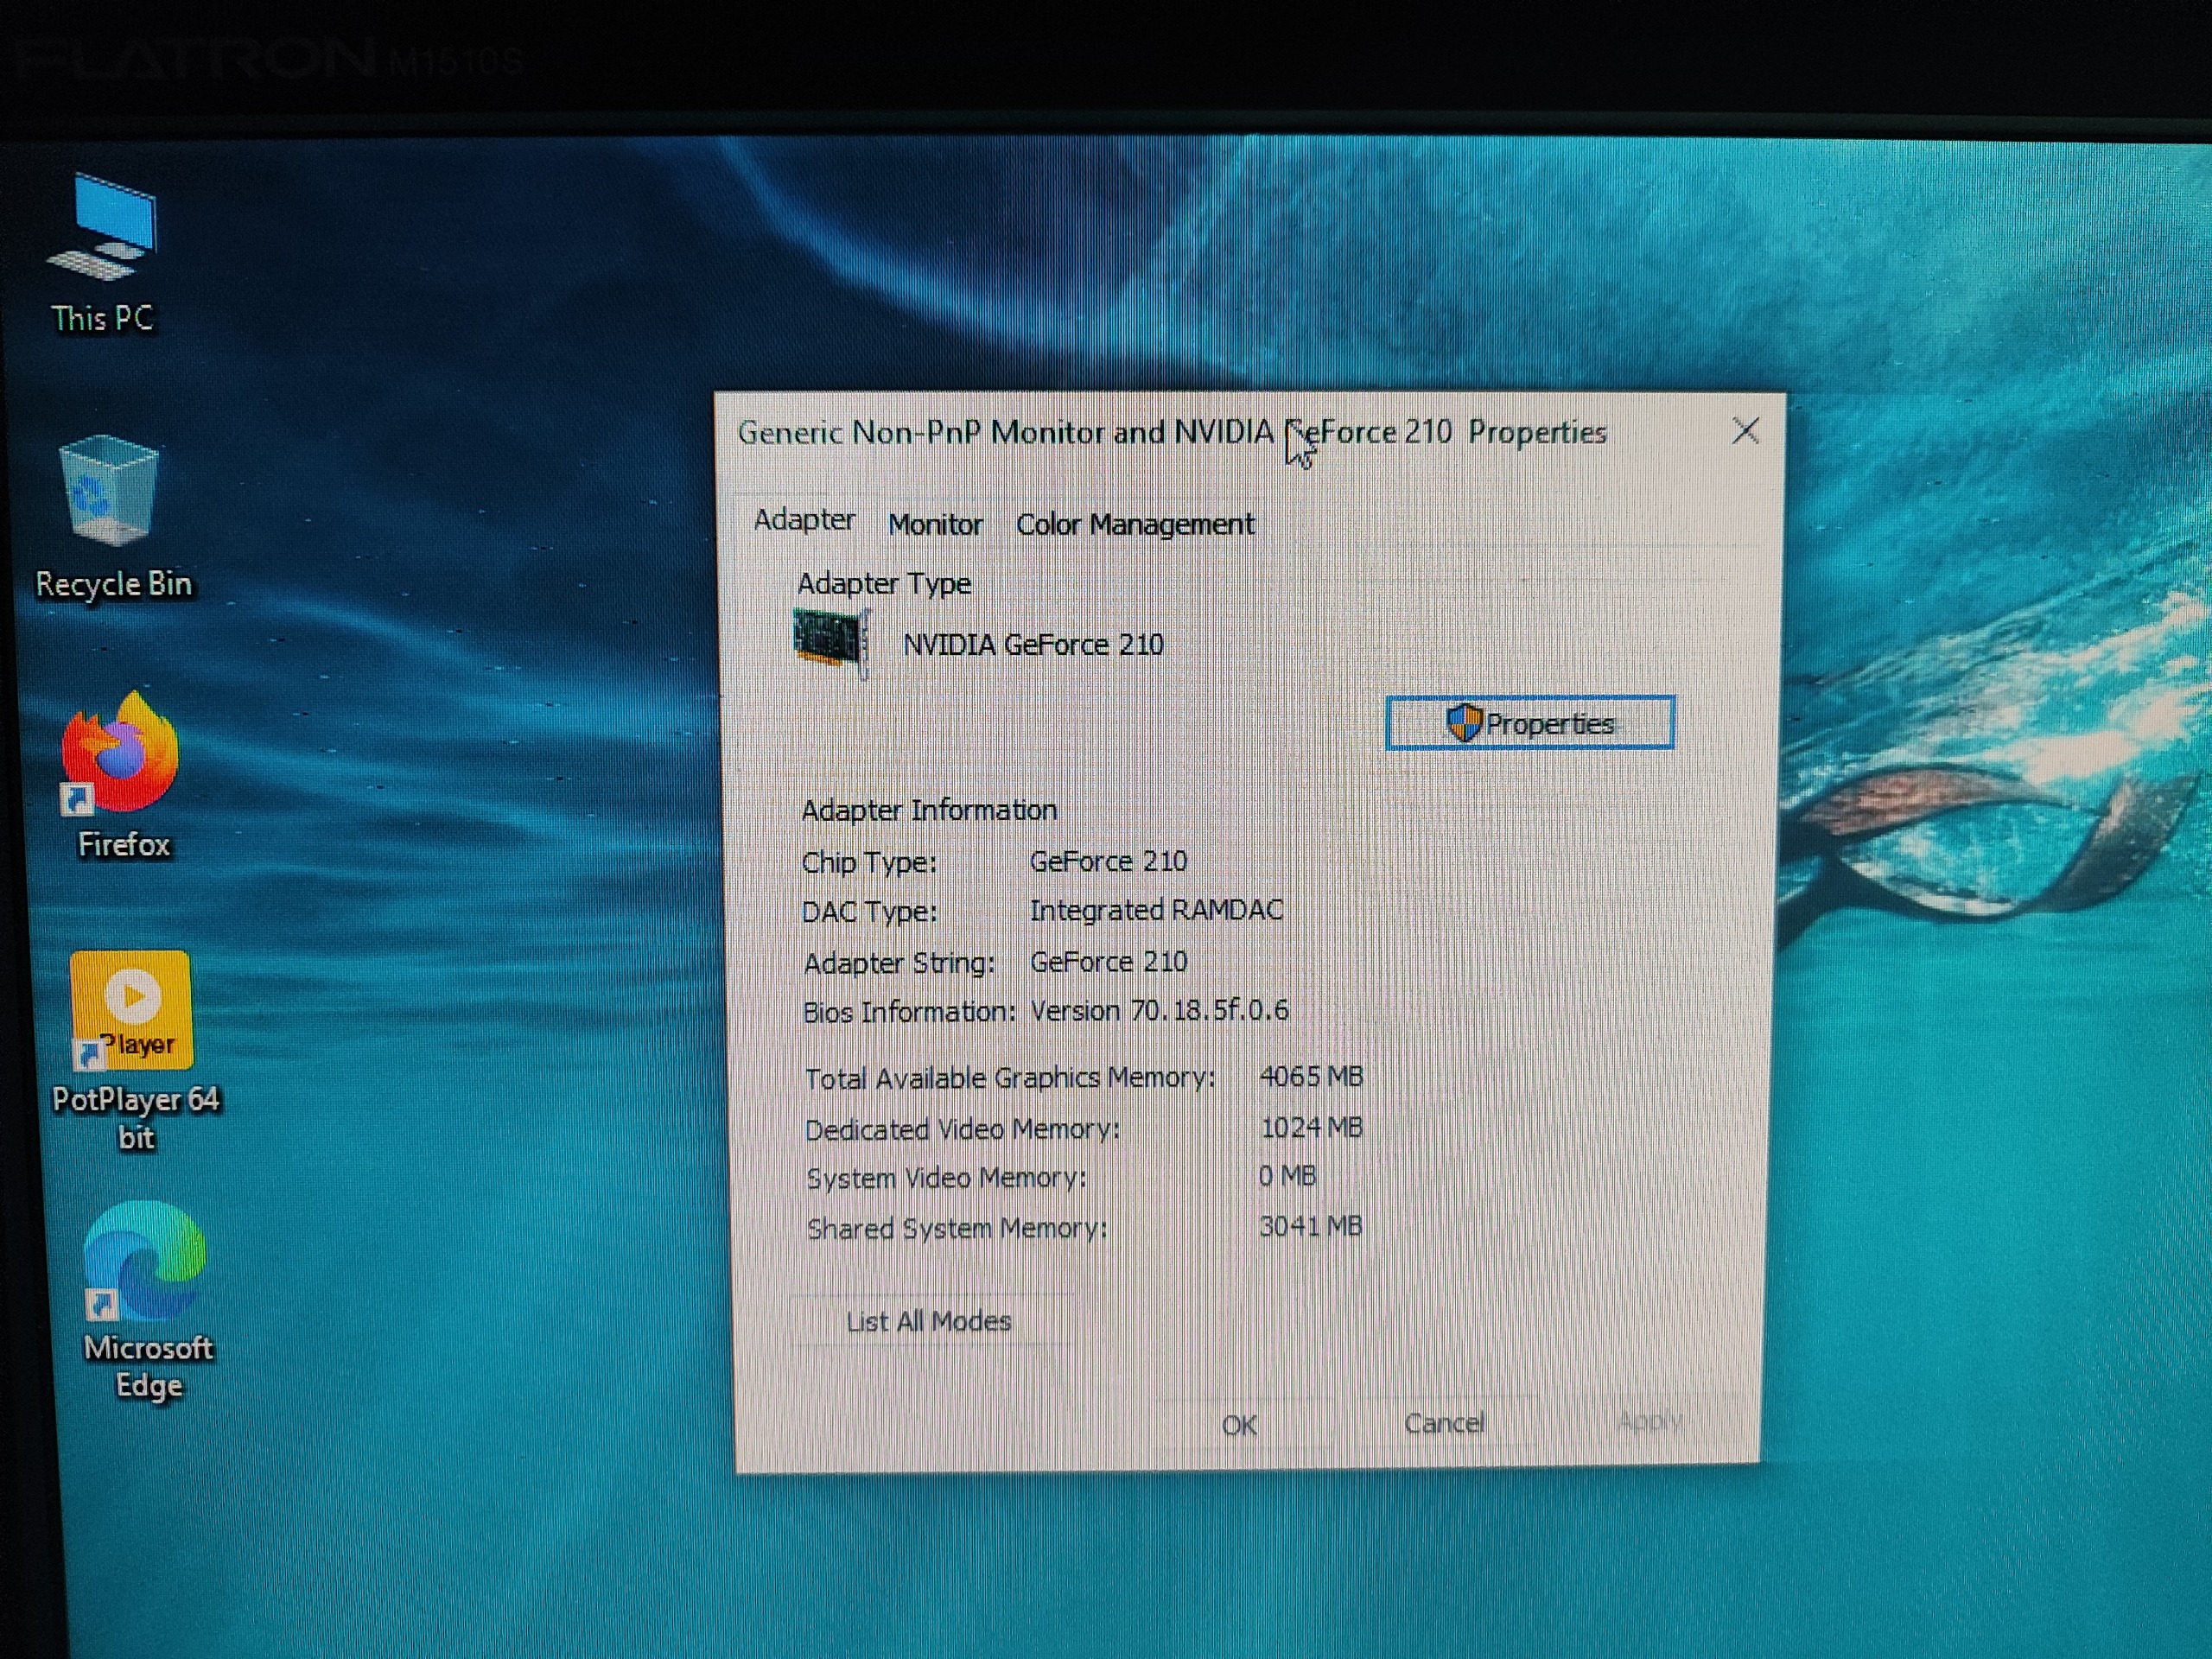
Task: Confirm the dialog with OK
Action: click(1239, 1425)
